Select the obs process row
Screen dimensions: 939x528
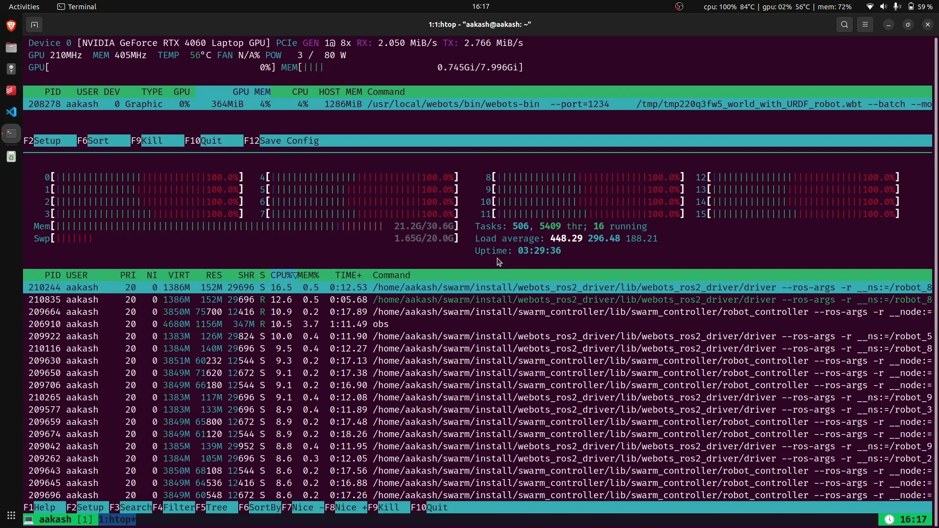click(x=380, y=324)
